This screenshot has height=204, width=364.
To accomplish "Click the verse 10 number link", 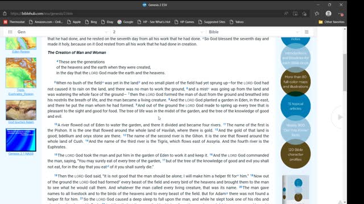I will (x=56, y=124).
